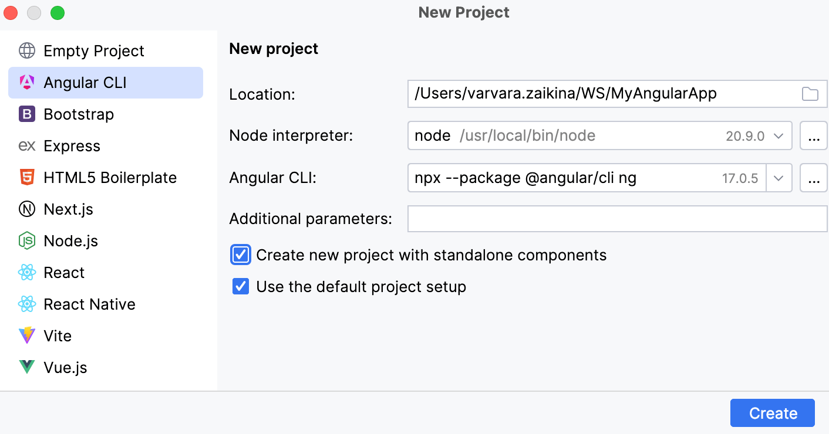Uncheck standalone components option
The height and width of the screenshot is (434, 829).
pyautogui.click(x=241, y=255)
